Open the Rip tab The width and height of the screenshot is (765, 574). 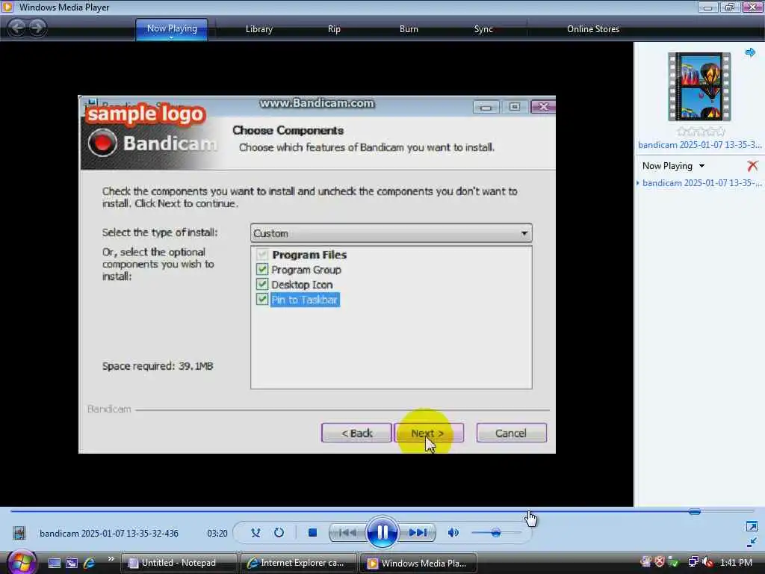tap(334, 29)
